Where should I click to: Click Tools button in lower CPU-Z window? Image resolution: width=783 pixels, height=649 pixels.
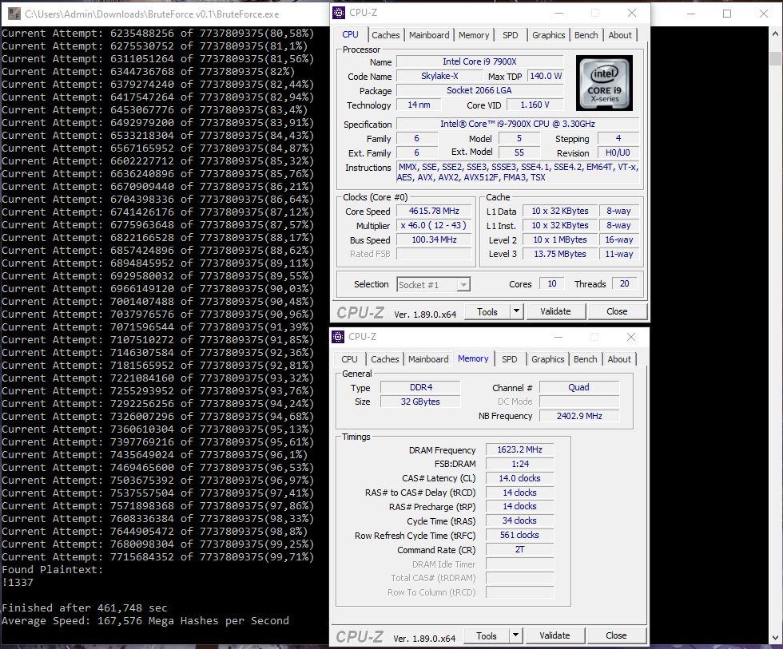[486, 635]
